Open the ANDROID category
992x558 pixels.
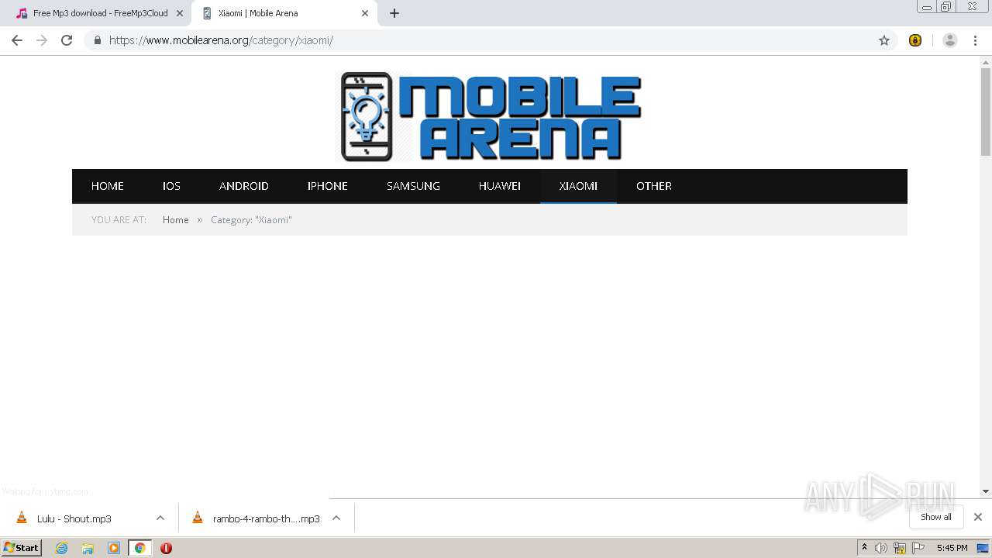(244, 186)
